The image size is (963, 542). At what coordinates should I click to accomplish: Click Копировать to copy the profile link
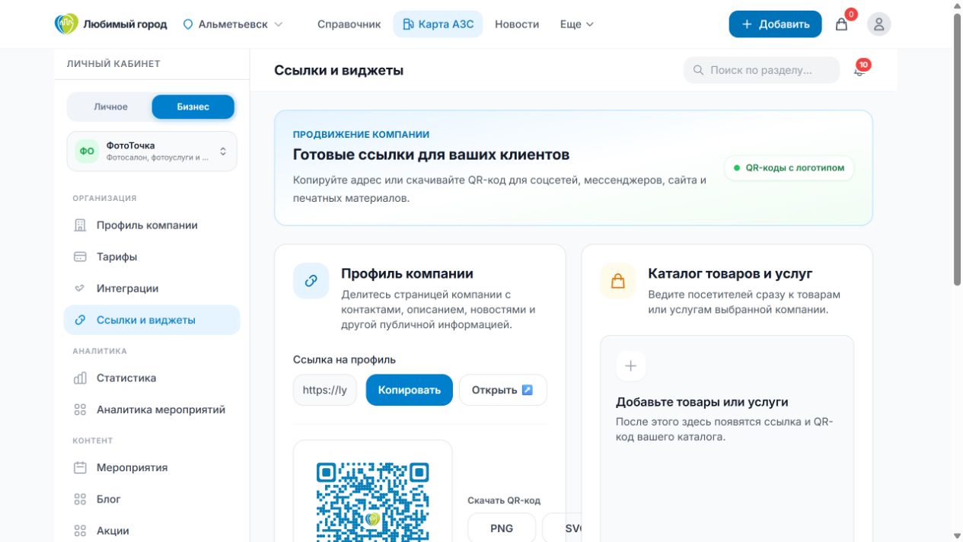click(x=410, y=390)
